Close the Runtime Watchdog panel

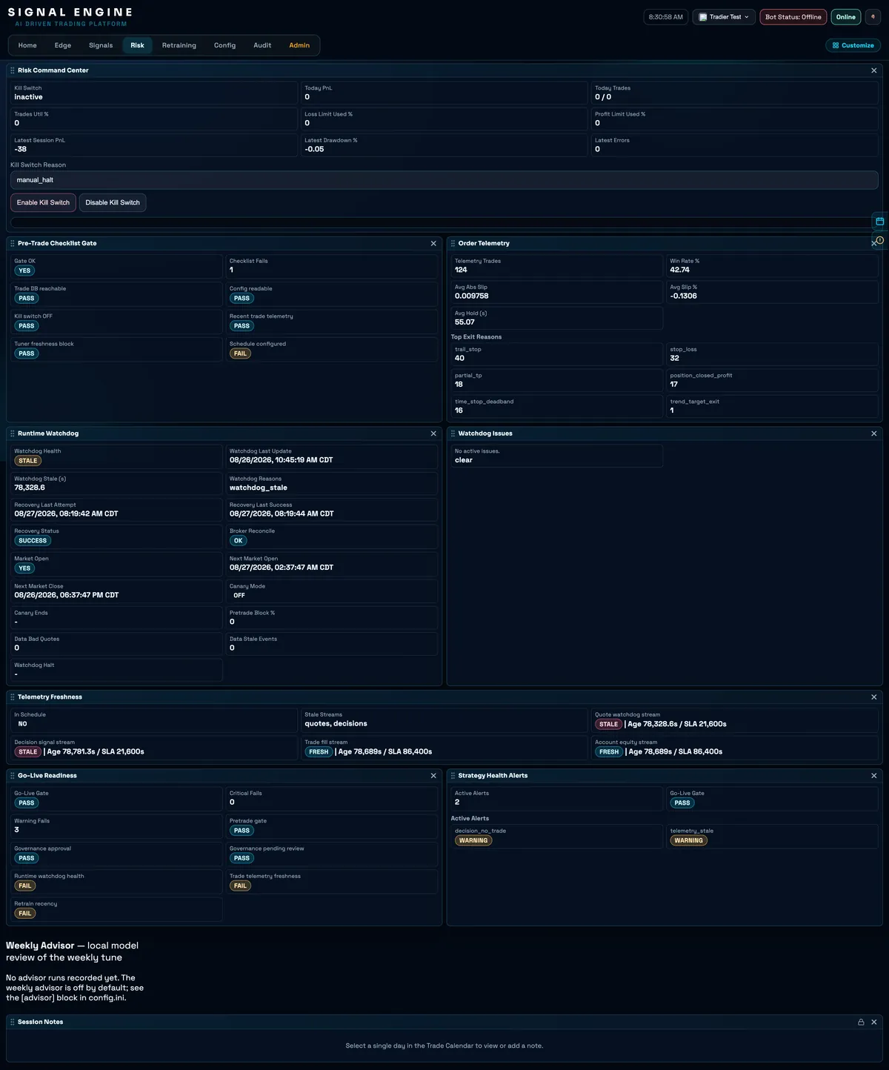433,433
